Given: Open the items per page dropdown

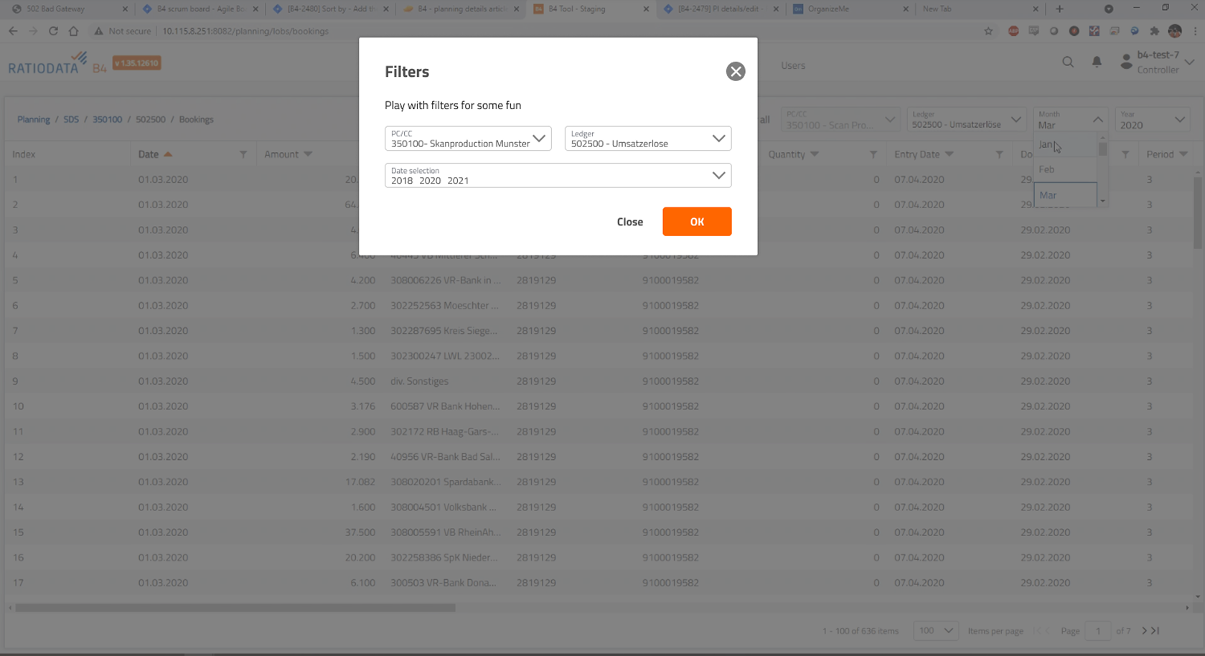Looking at the screenshot, I should click(935, 631).
